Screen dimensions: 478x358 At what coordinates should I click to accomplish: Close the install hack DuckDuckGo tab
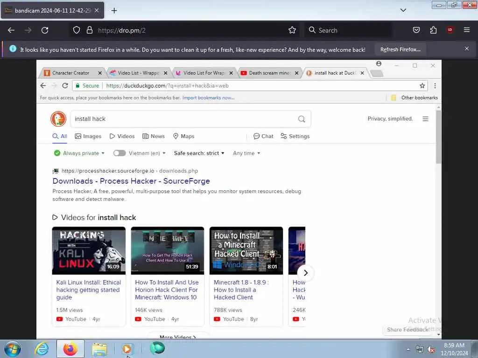coord(362,73)
